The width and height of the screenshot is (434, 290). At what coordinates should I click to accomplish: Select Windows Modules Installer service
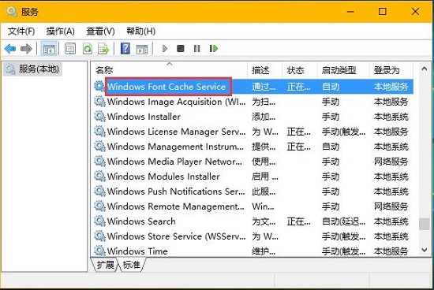pyautogui.click(x=253, y=177)
